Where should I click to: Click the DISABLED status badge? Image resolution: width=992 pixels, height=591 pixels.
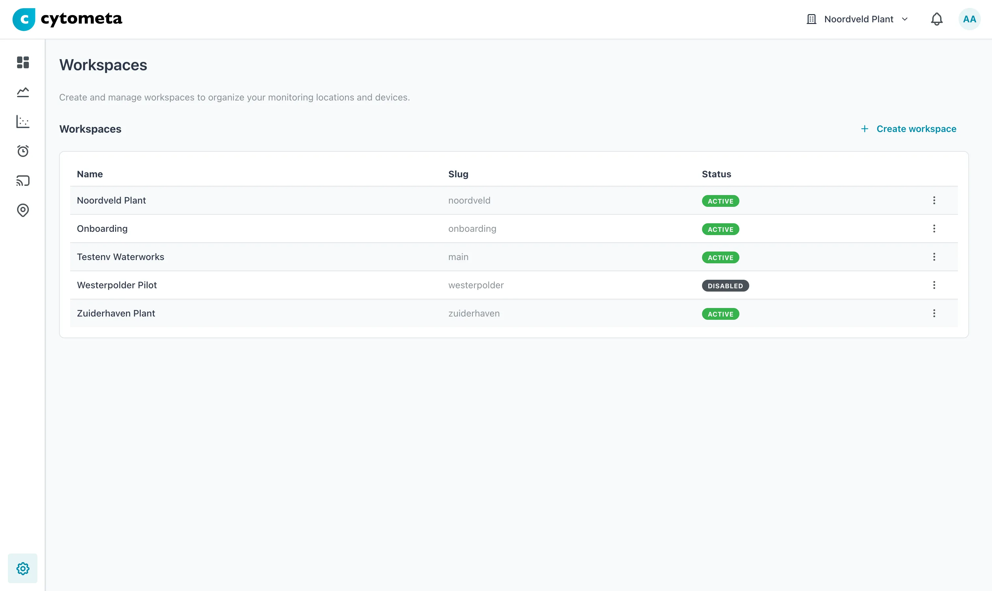click(725, 286)
